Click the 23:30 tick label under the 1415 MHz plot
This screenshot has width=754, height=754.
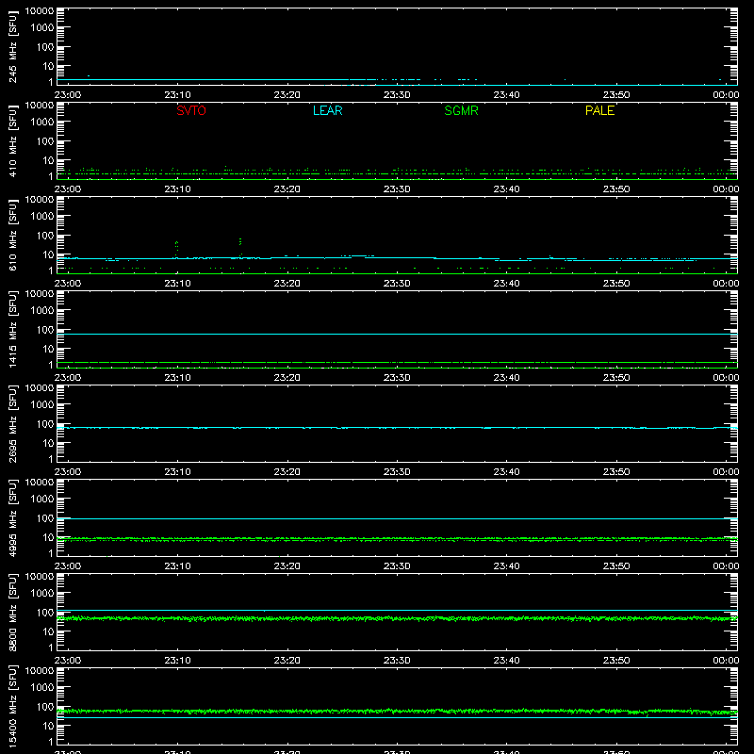(397, 378)
